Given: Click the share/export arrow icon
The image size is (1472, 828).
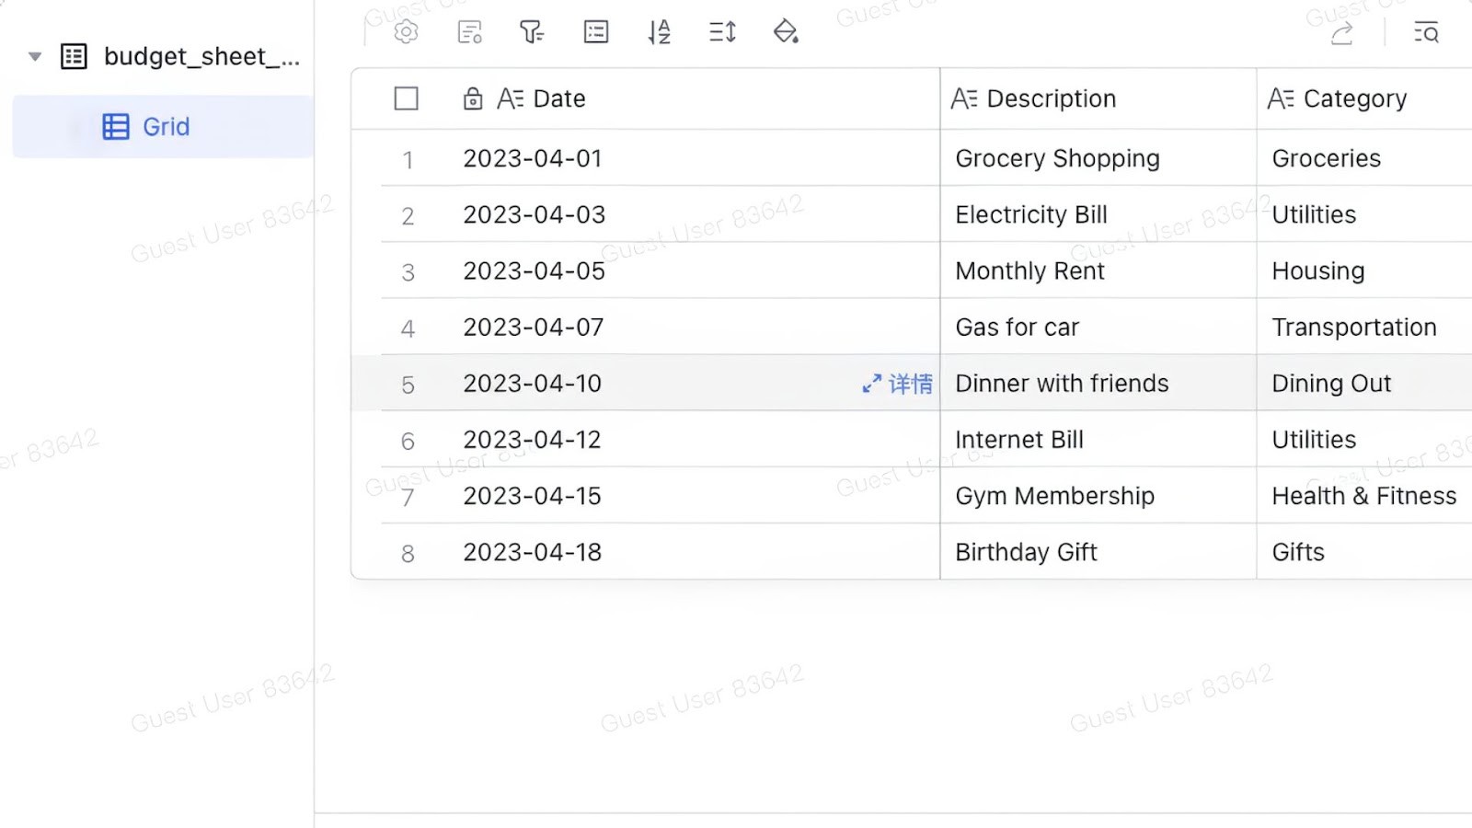Looking at the screenshot, I should pos(1341,31).
